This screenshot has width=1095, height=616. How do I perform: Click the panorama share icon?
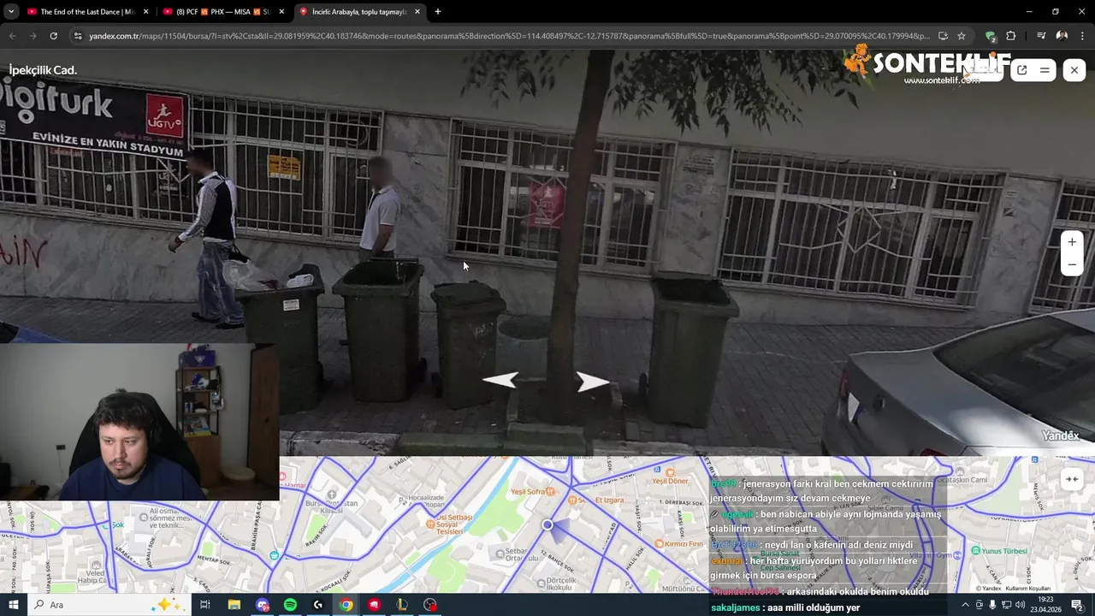[x=1021, y=70]
